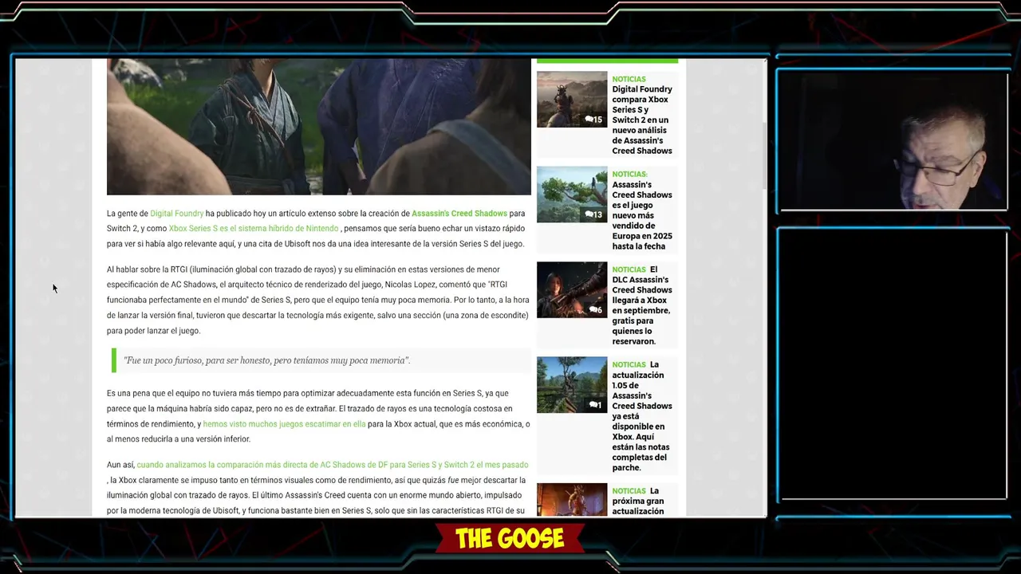Open headline La próxima gran actualización

[642, 501]
